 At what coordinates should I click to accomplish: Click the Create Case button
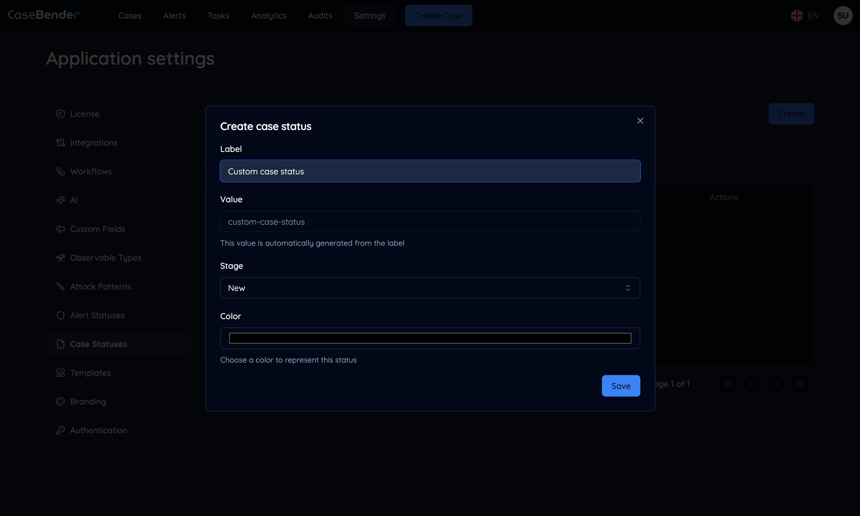coord(438,15)
